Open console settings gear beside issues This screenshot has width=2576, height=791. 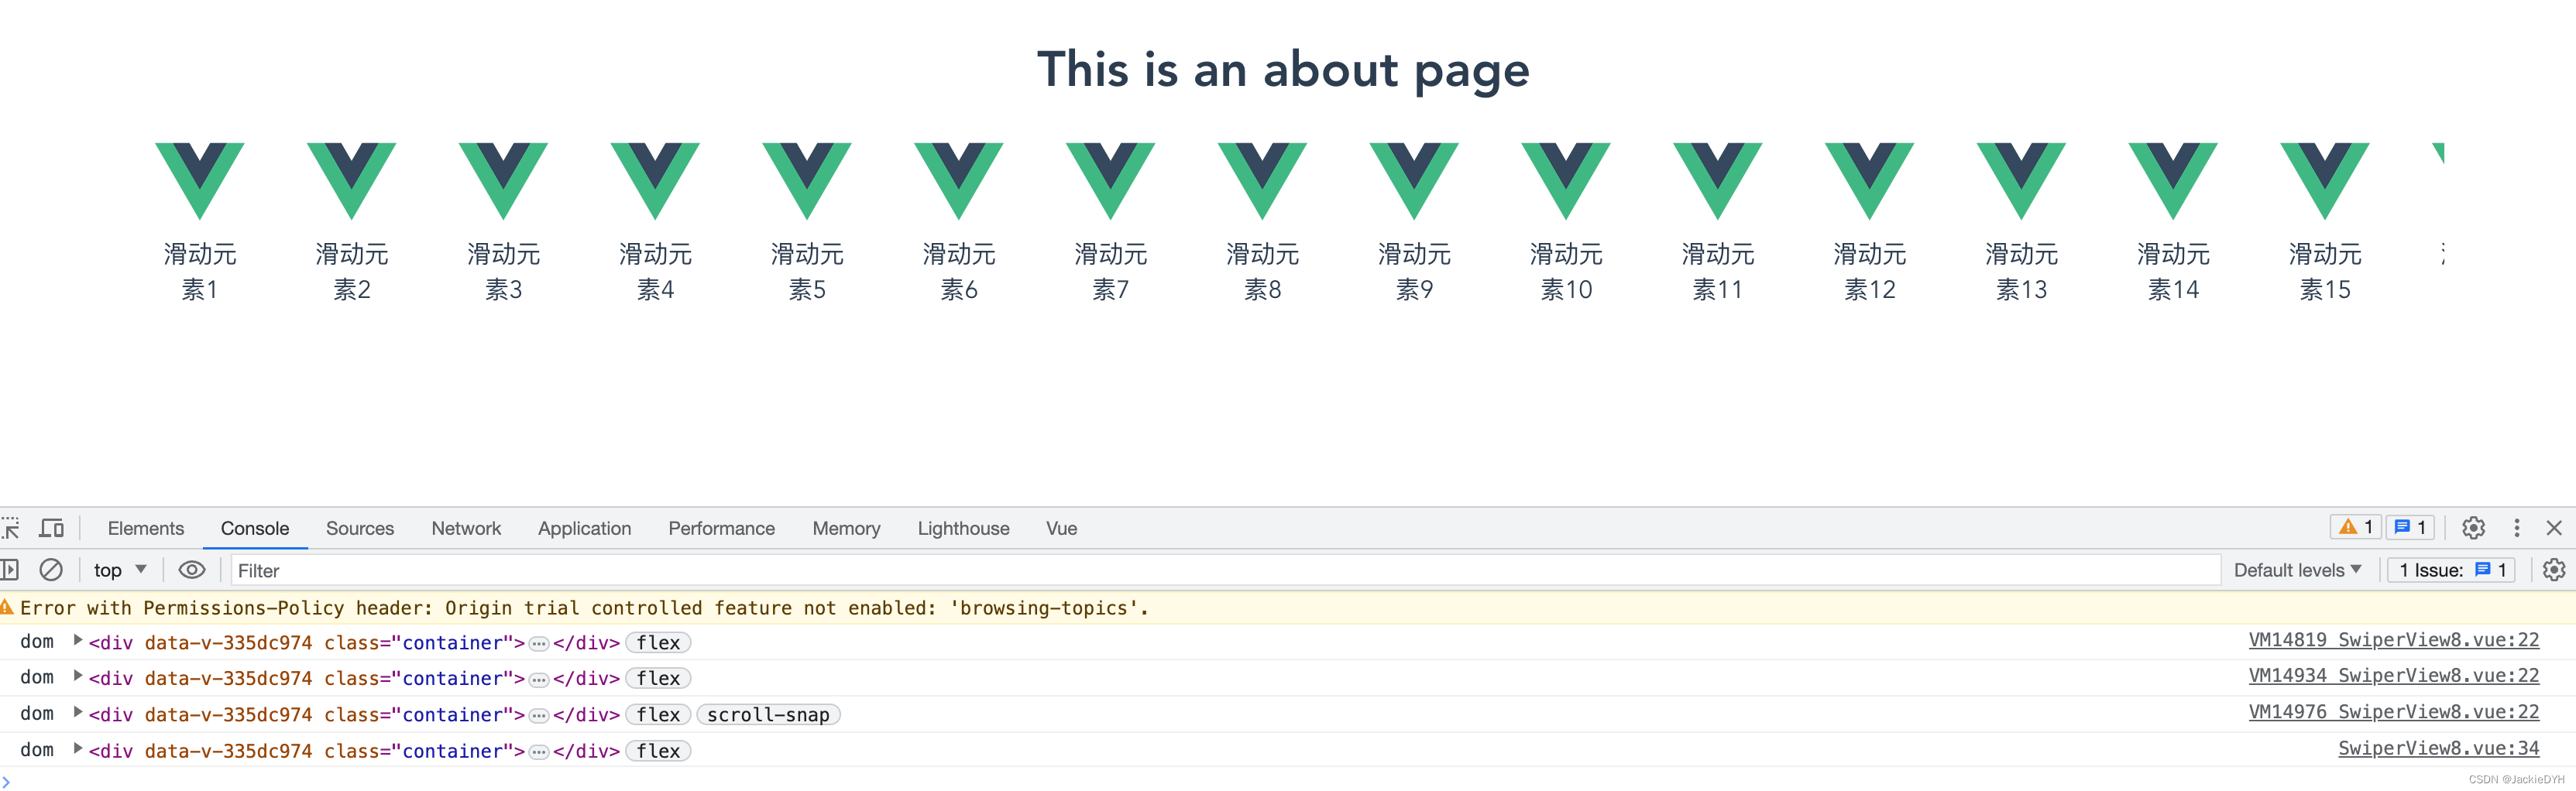tap(2554, 570)
